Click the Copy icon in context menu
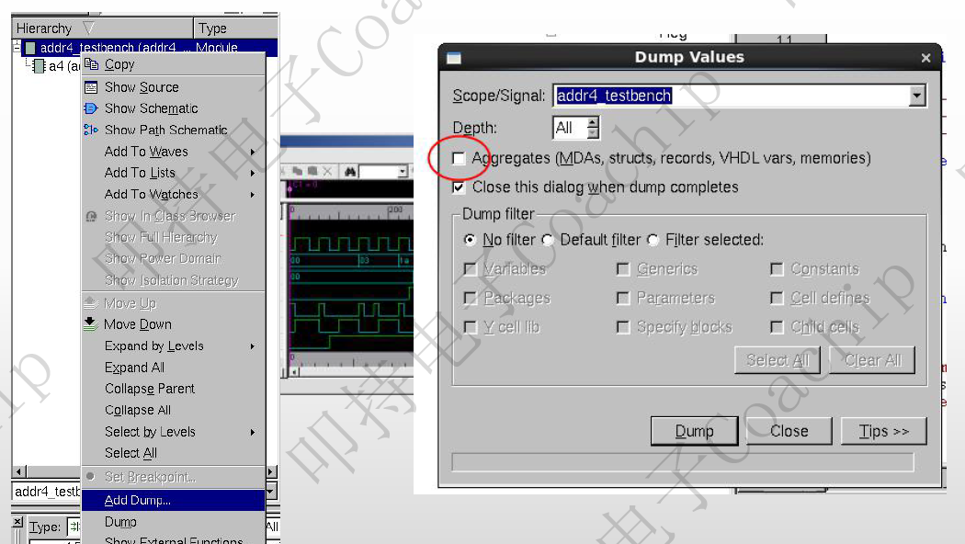The height and width of the screenshot is (544, 965). 91,64
